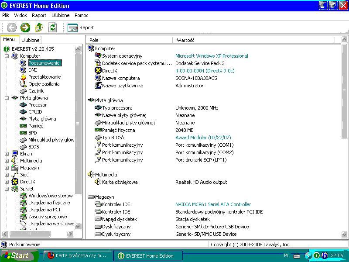Click the Ekran monitor icon
This screenshot has height=262, width=349.
pyautogui.click(x=15, y=154)
